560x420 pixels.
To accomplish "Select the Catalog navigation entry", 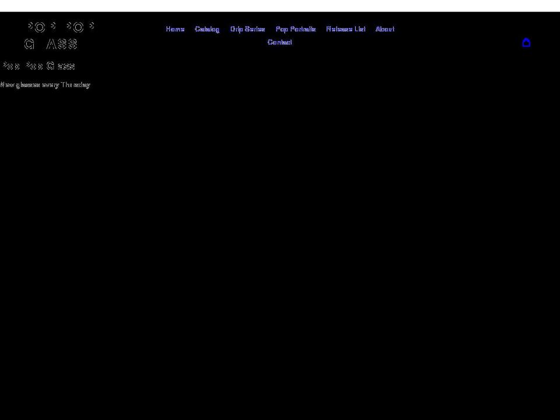I will (207, 29).
